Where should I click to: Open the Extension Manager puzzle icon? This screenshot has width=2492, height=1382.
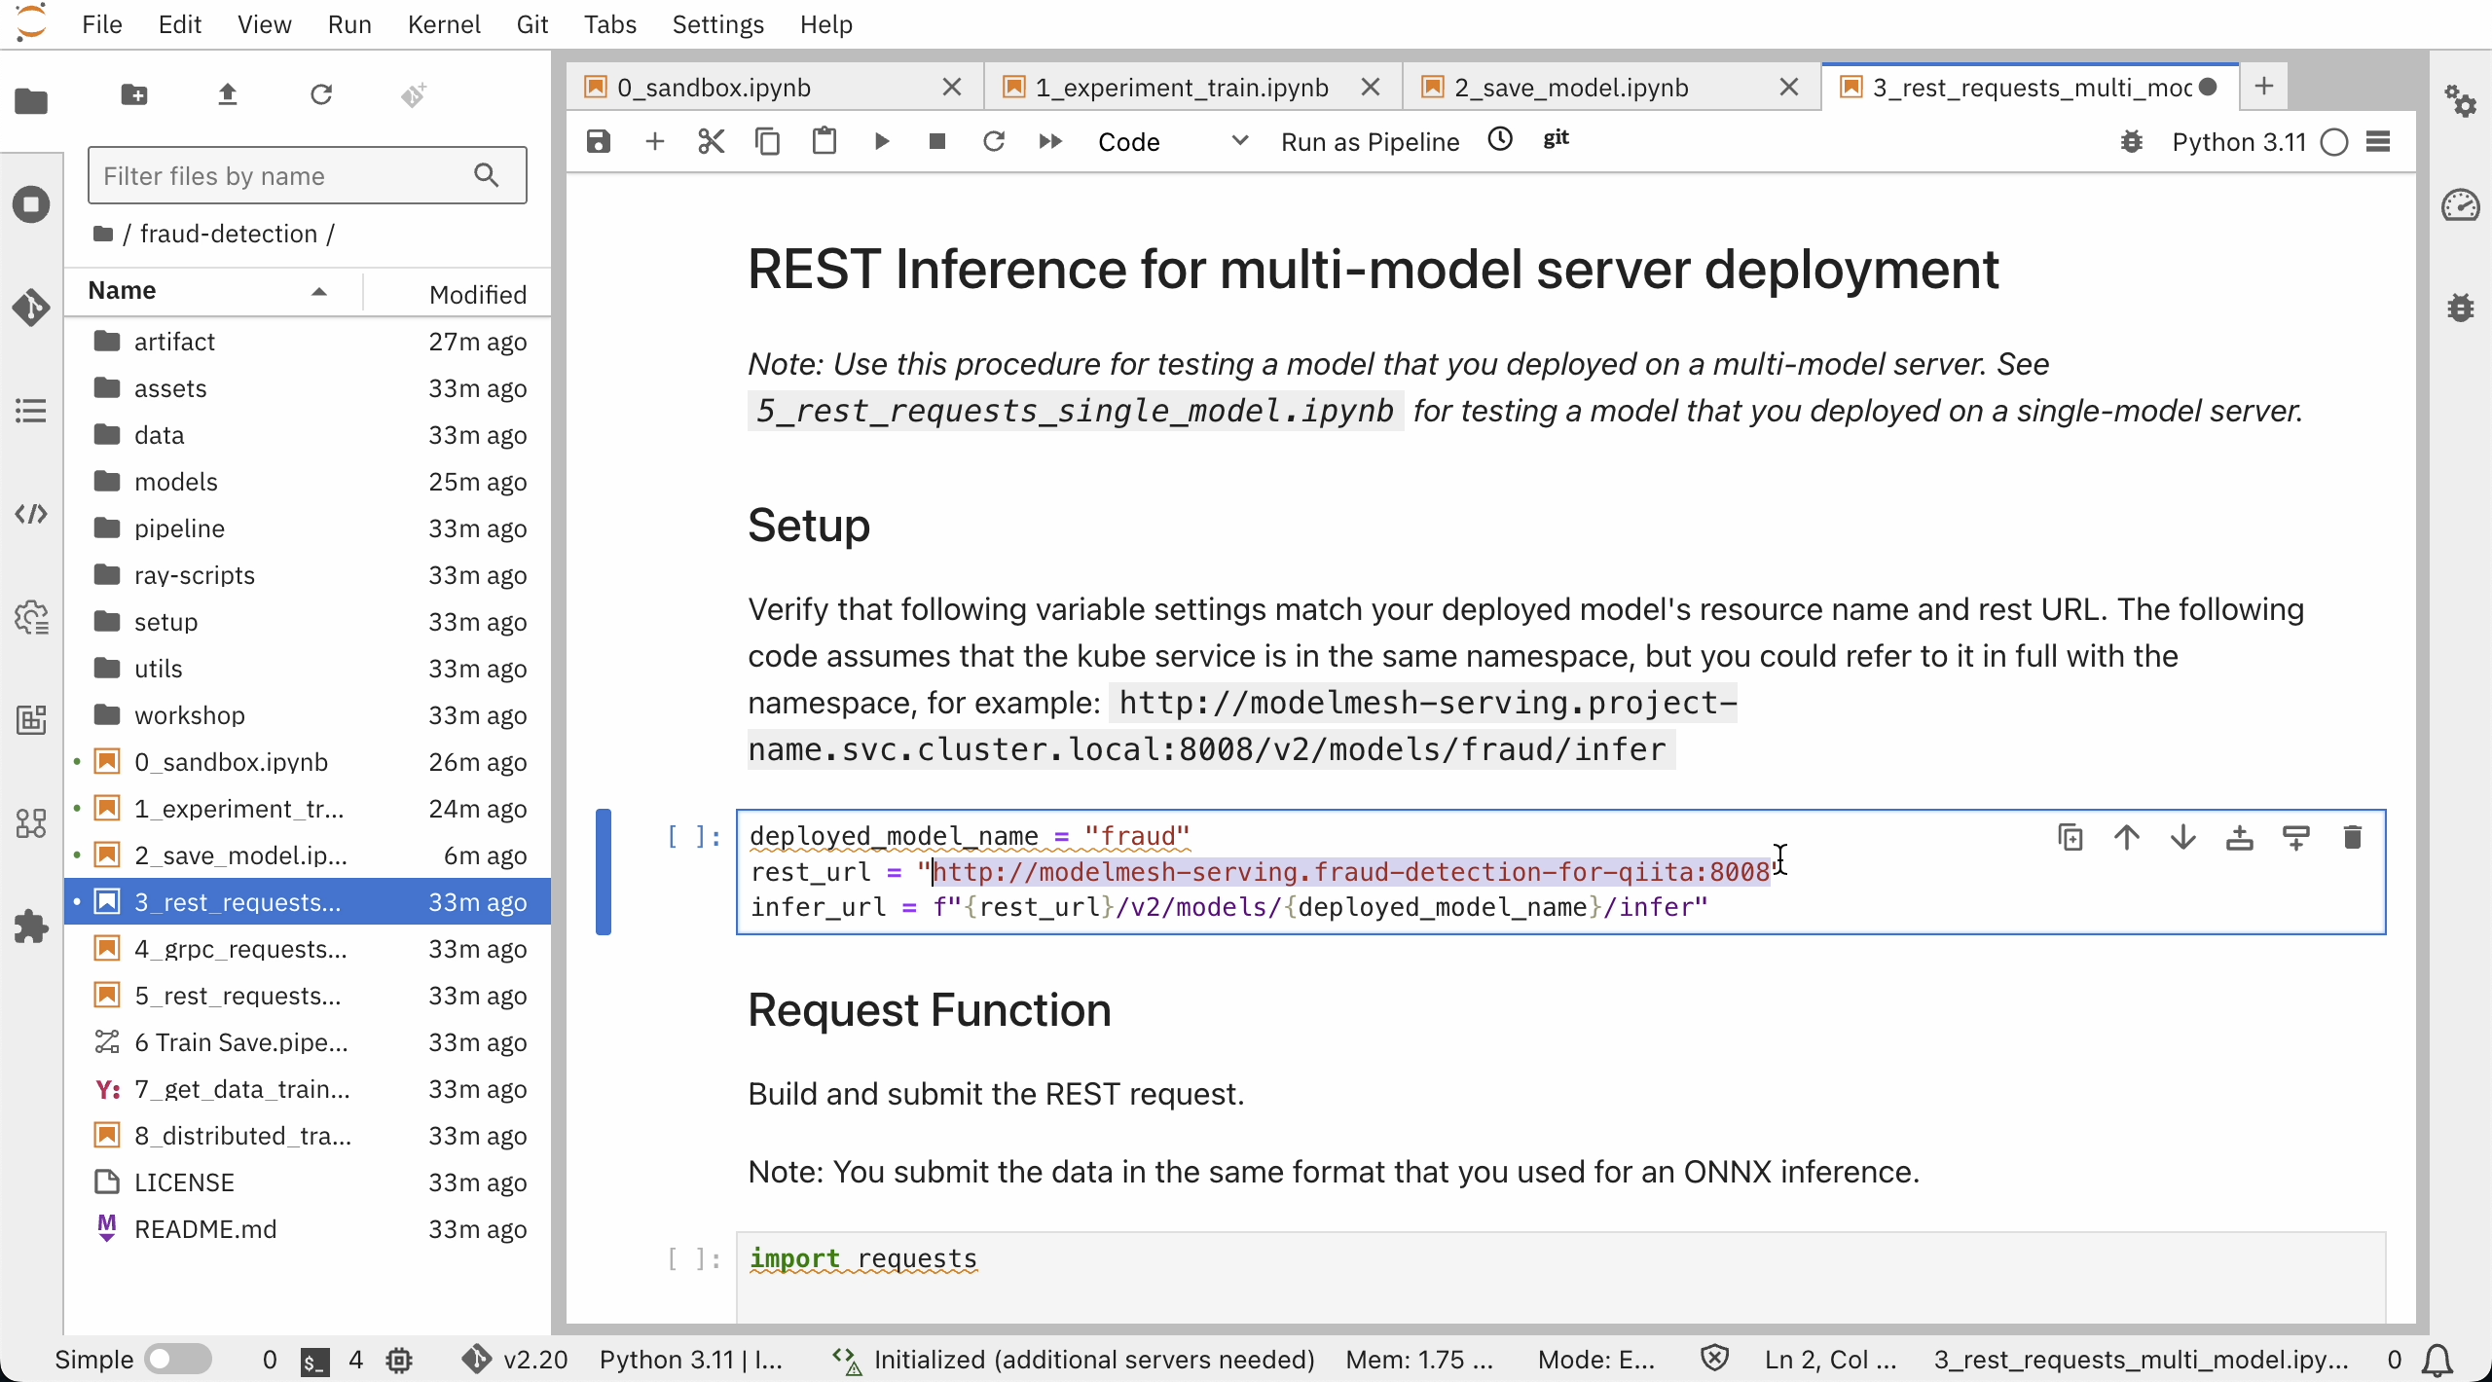31,926
